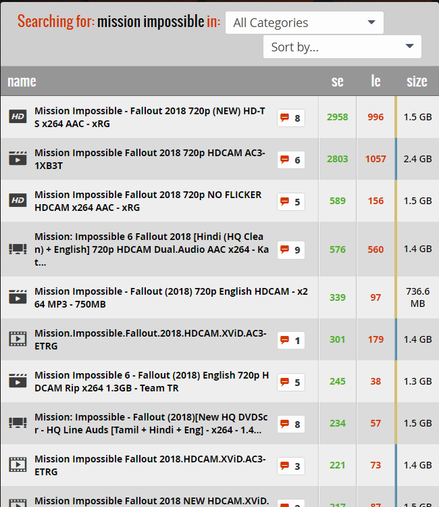
Task: Open the 720p NO FLICKER HDCAM xRG torrent link
Action: (148, 201)
